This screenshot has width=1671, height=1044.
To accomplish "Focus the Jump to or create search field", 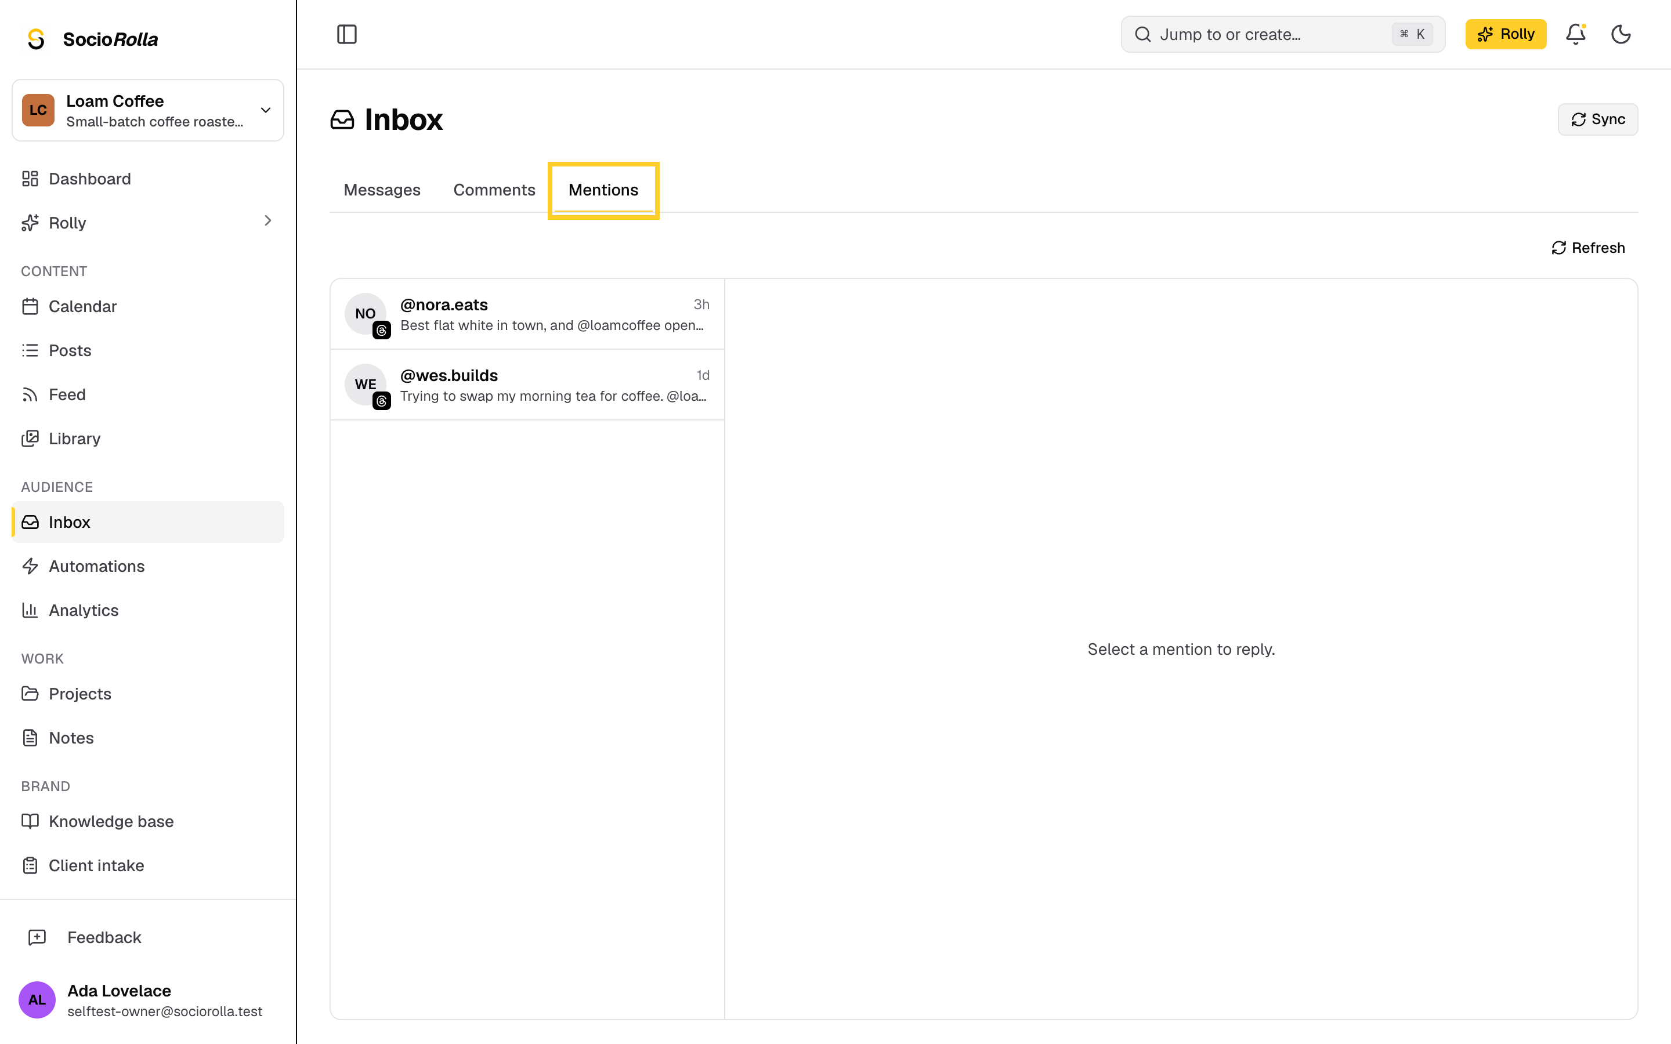I will (1283, 34).
